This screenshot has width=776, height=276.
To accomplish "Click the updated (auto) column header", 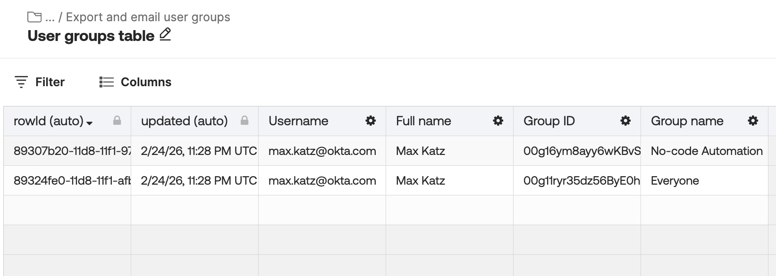I will [x=185, y=121].
